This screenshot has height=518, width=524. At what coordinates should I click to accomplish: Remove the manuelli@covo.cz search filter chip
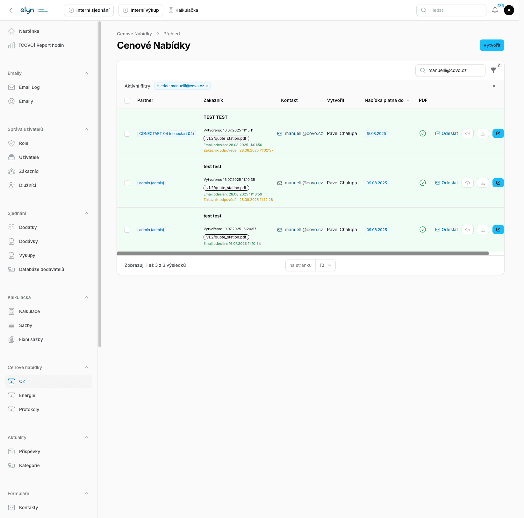[x=207, y=86]
